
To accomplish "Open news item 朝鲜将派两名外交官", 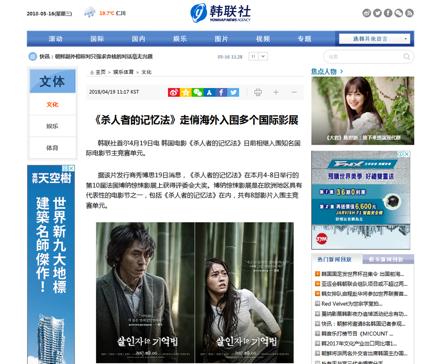I will tap(364, 354).
